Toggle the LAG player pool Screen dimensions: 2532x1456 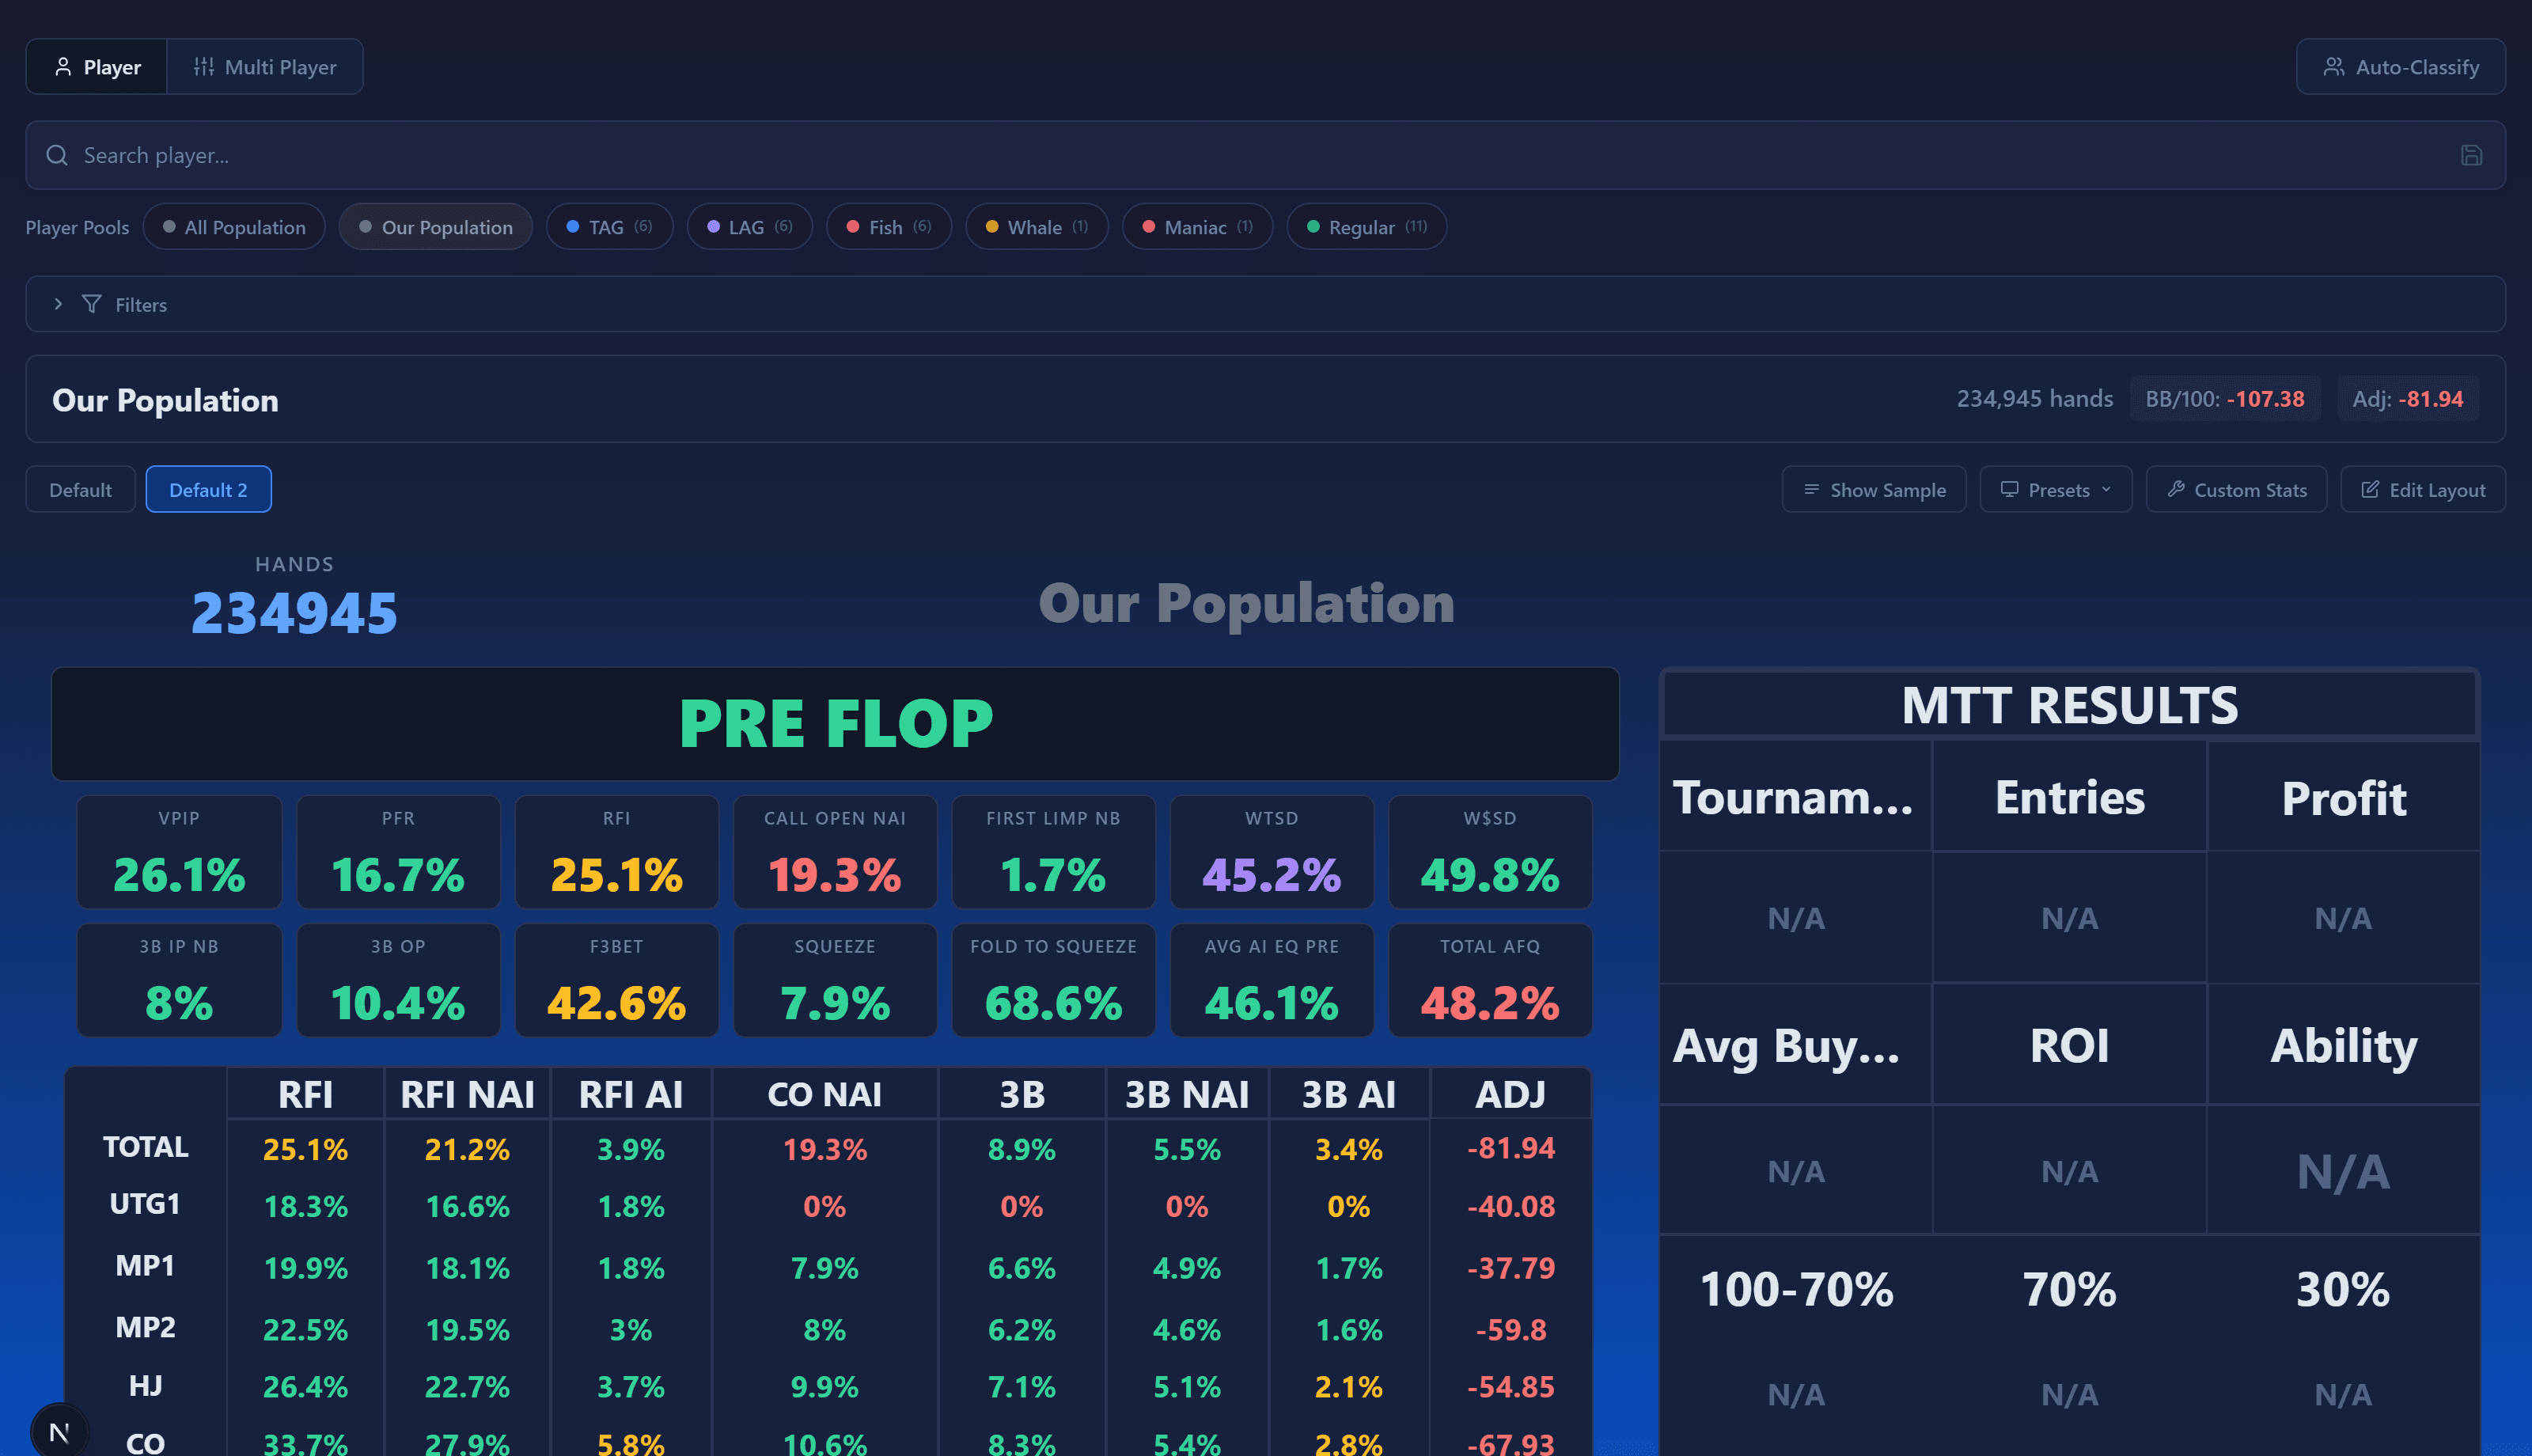tap(749, 227)
